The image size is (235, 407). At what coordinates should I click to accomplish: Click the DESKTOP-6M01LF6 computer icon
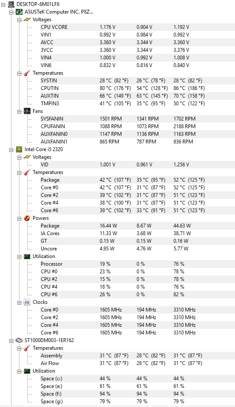coord(11,4)
